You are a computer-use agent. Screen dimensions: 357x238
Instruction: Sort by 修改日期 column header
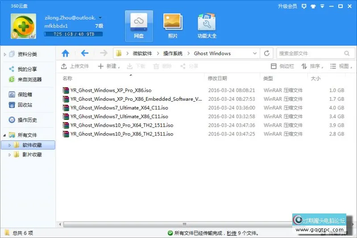(217, 78)
